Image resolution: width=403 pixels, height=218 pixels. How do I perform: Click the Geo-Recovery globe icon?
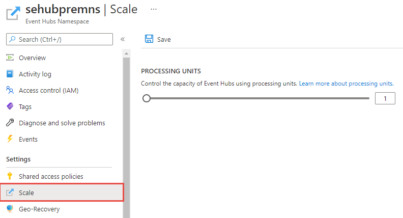pyautogui.click(x=10, y=209)
